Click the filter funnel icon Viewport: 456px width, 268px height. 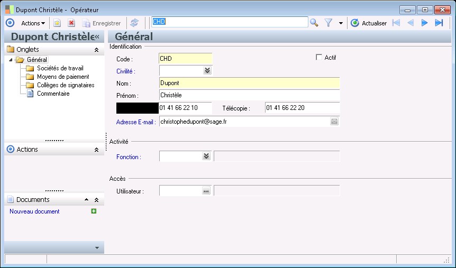[329, 23]
